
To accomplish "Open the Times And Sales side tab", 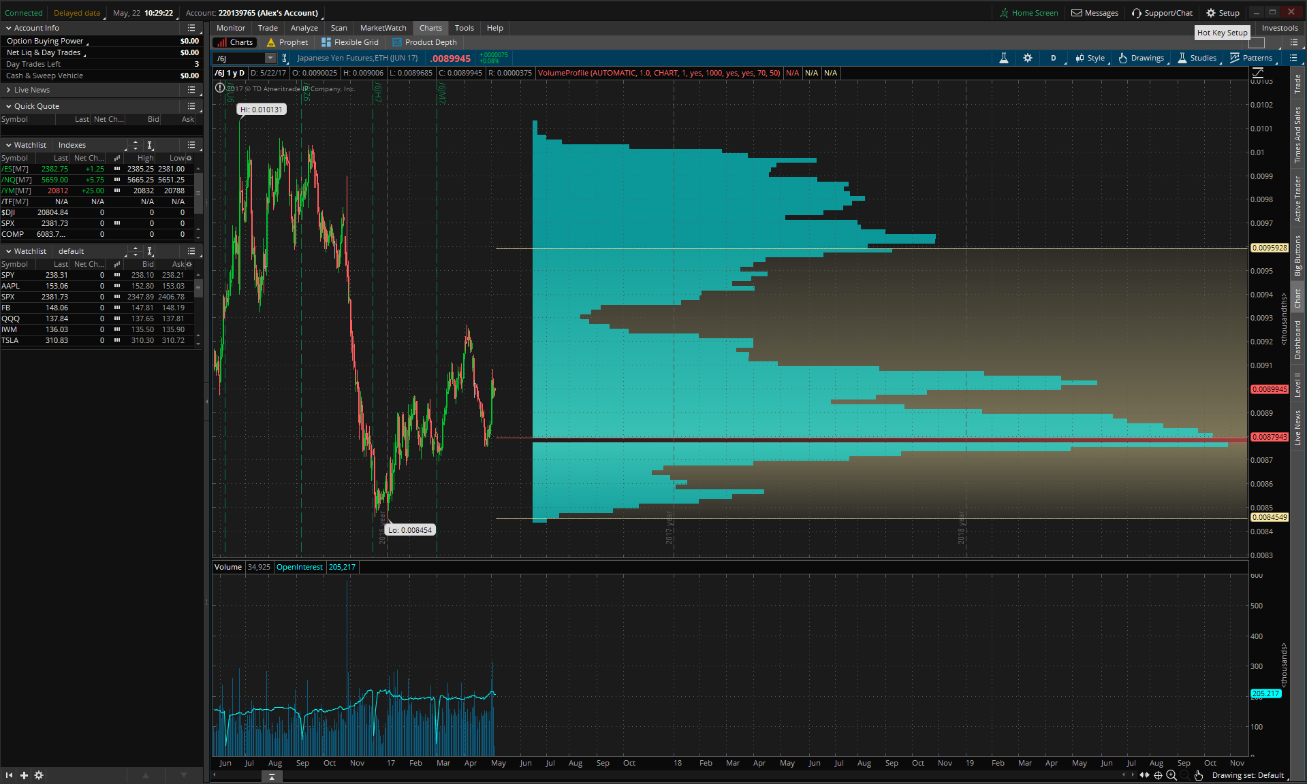I will tap(1297, 135).
